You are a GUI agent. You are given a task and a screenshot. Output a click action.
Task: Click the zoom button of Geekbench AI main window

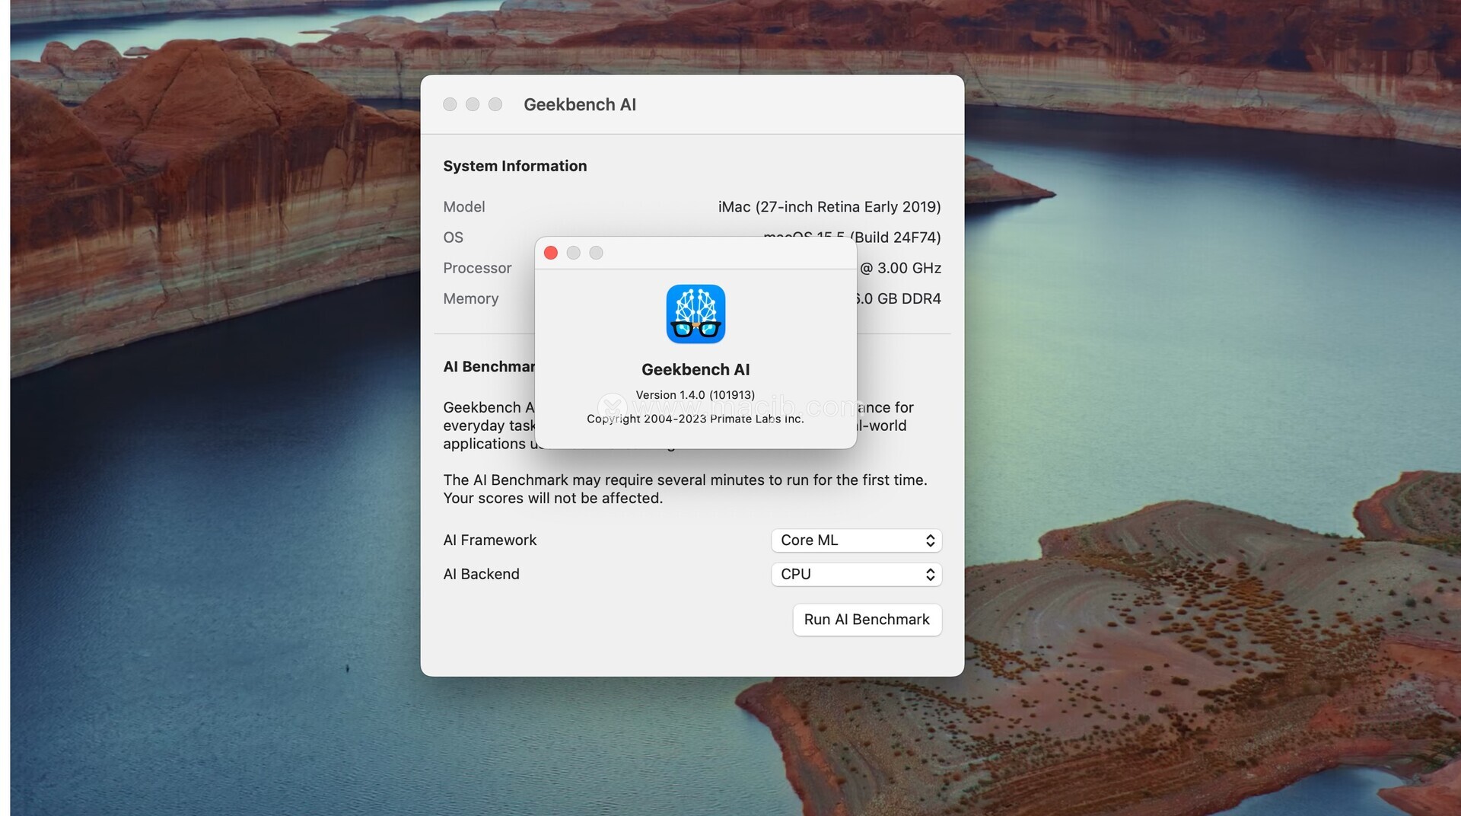[x=495, y=104]
